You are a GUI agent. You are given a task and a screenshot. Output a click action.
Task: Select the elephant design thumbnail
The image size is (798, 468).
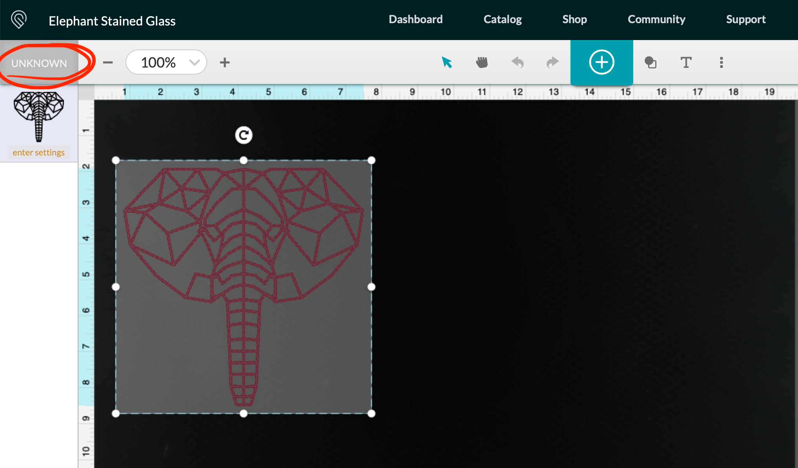(x=38, y=116)
